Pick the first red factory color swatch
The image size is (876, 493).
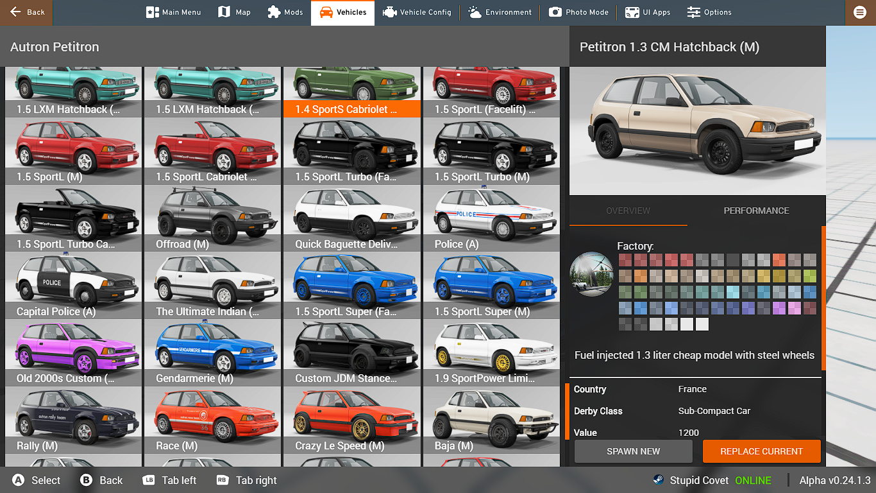tap(625, 260)
